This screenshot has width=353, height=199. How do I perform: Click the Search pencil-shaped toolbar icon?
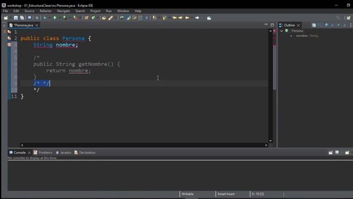[110, 18]
